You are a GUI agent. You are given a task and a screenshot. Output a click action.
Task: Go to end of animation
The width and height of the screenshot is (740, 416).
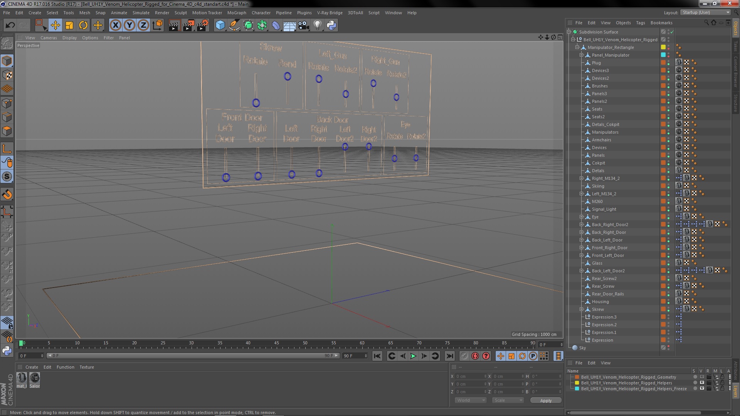[x=449, y=356]
